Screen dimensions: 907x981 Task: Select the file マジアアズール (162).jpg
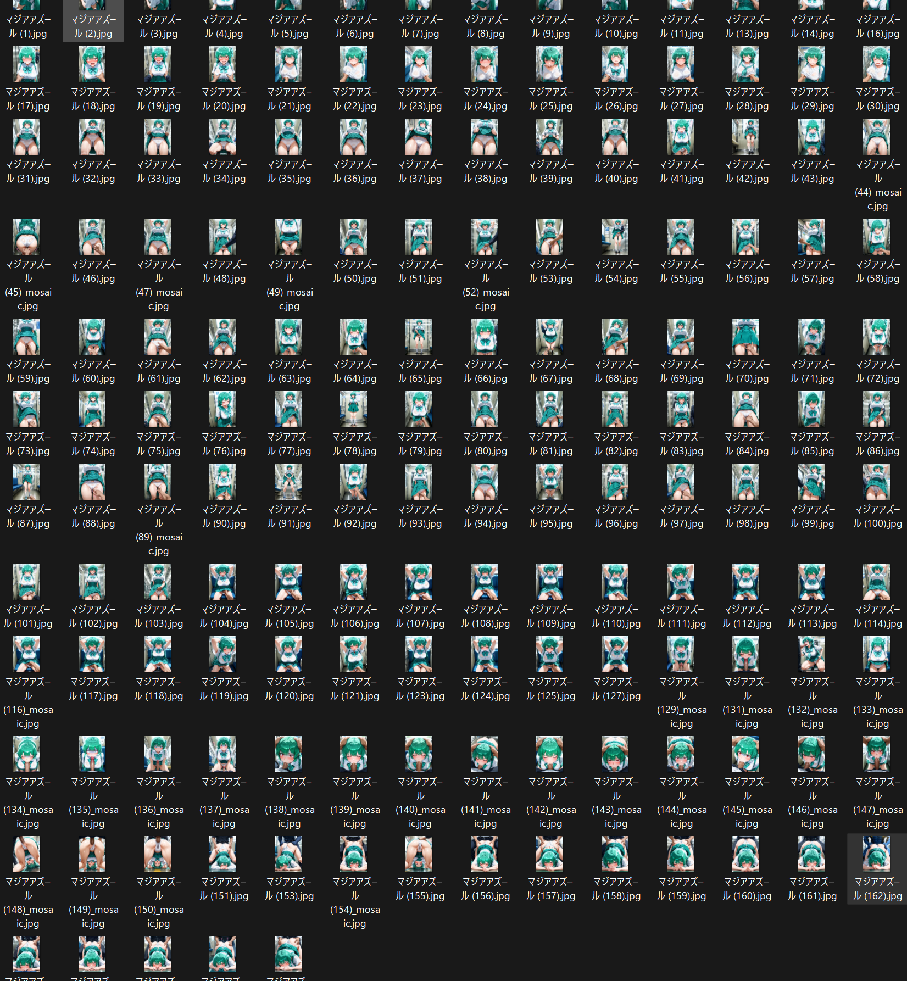coord(877,868)
